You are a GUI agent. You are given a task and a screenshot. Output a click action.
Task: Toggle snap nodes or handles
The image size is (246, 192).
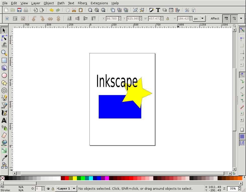click(x=242, y=75)
